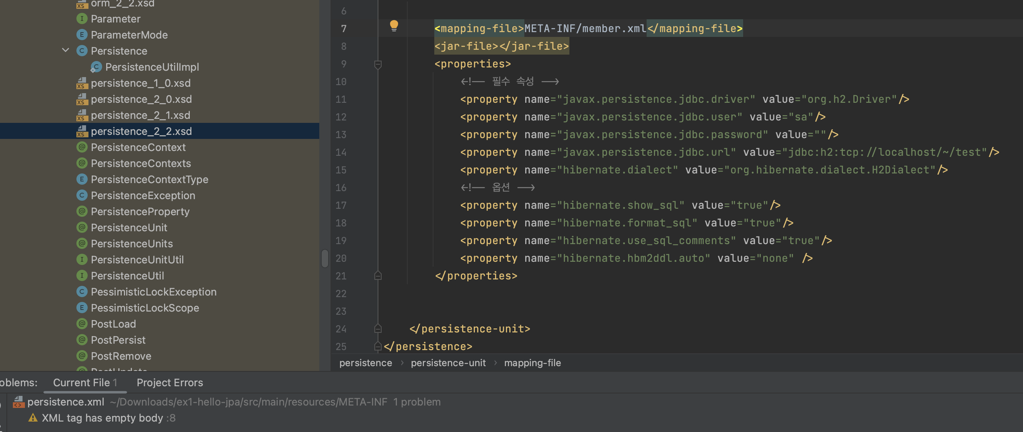Image resolution: width=1023 pixels, height=432 pixels.
Task: Click the jdbc:h2:tcp://localhost/~/test url value
Action: [884, 152]
